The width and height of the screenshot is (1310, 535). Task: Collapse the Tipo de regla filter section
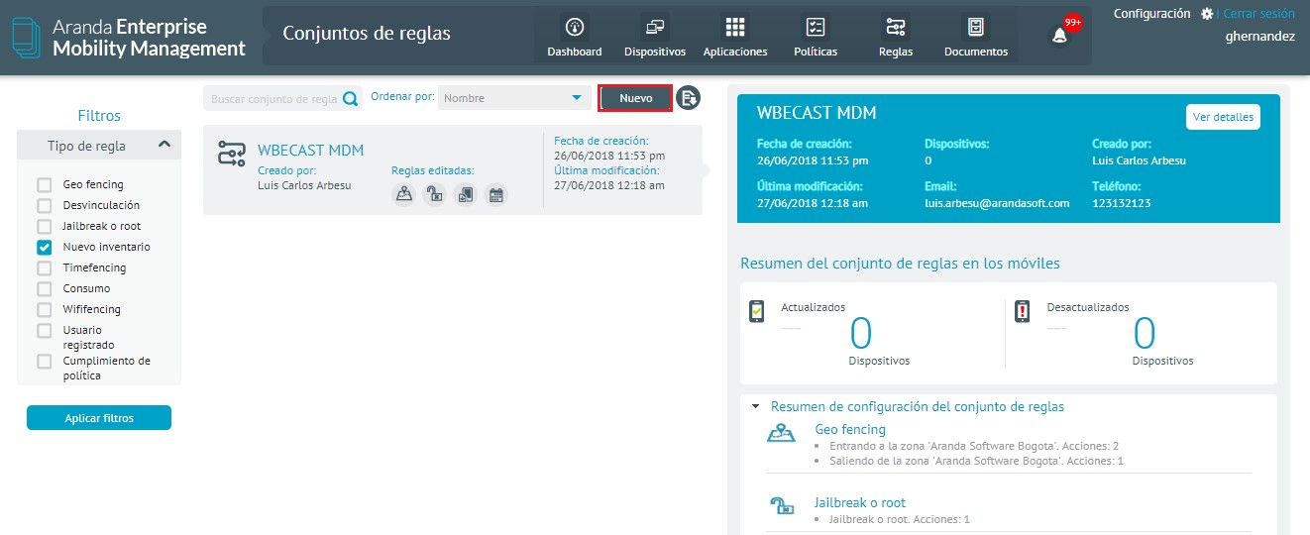tap(164, 146)
